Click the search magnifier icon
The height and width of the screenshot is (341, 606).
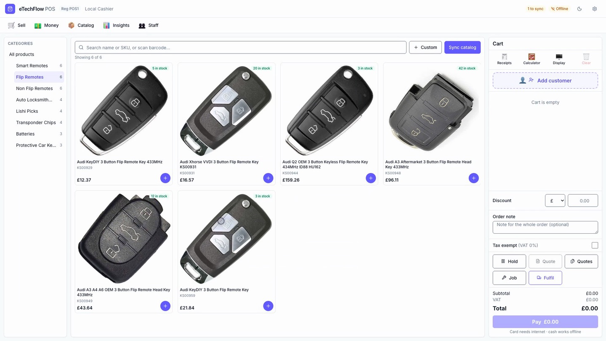click(81, 48)
